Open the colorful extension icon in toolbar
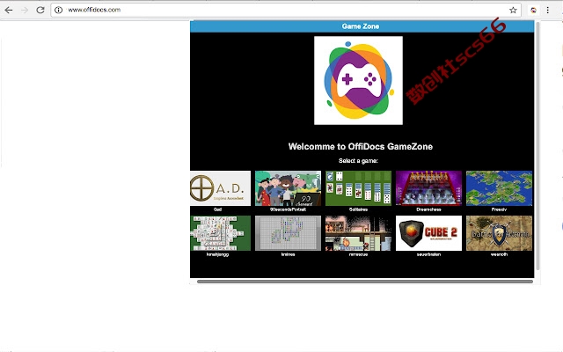 [534, 10]
